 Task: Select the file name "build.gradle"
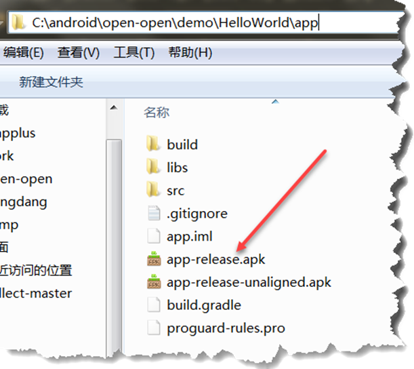click(204, 305)
